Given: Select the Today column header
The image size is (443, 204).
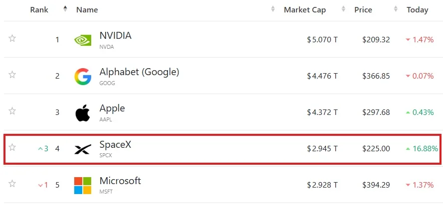Looking at the screenshot, I should coord(417,10).
